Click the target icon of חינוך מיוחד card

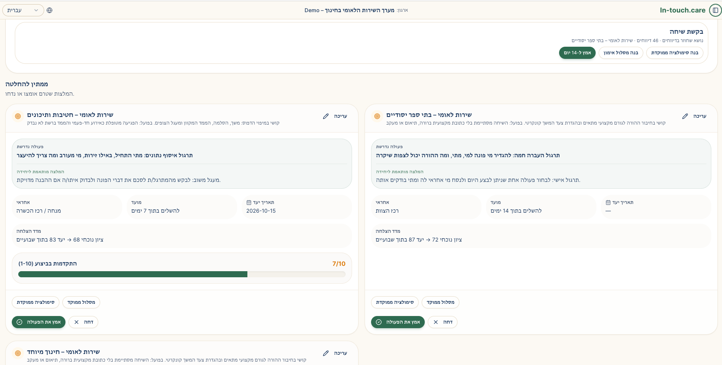point(18,353)
